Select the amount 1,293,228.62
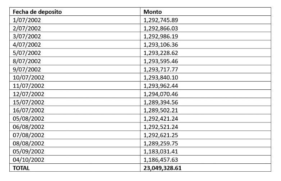Viewport: 281px width, 181px height. pyautogui.click(x=161, y=53)
